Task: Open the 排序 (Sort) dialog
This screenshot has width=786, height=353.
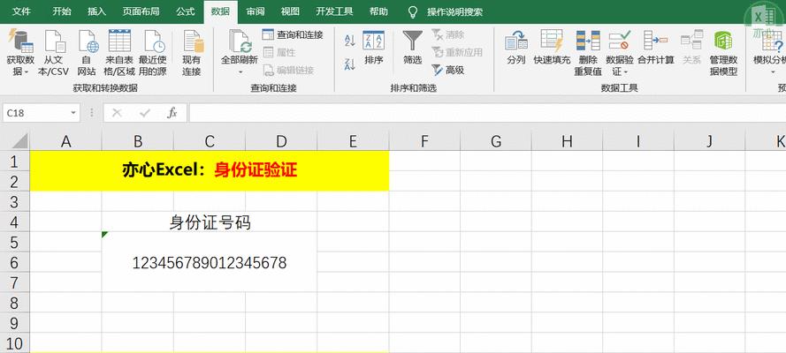Action: pyautogui.click(x=373, y=48)
